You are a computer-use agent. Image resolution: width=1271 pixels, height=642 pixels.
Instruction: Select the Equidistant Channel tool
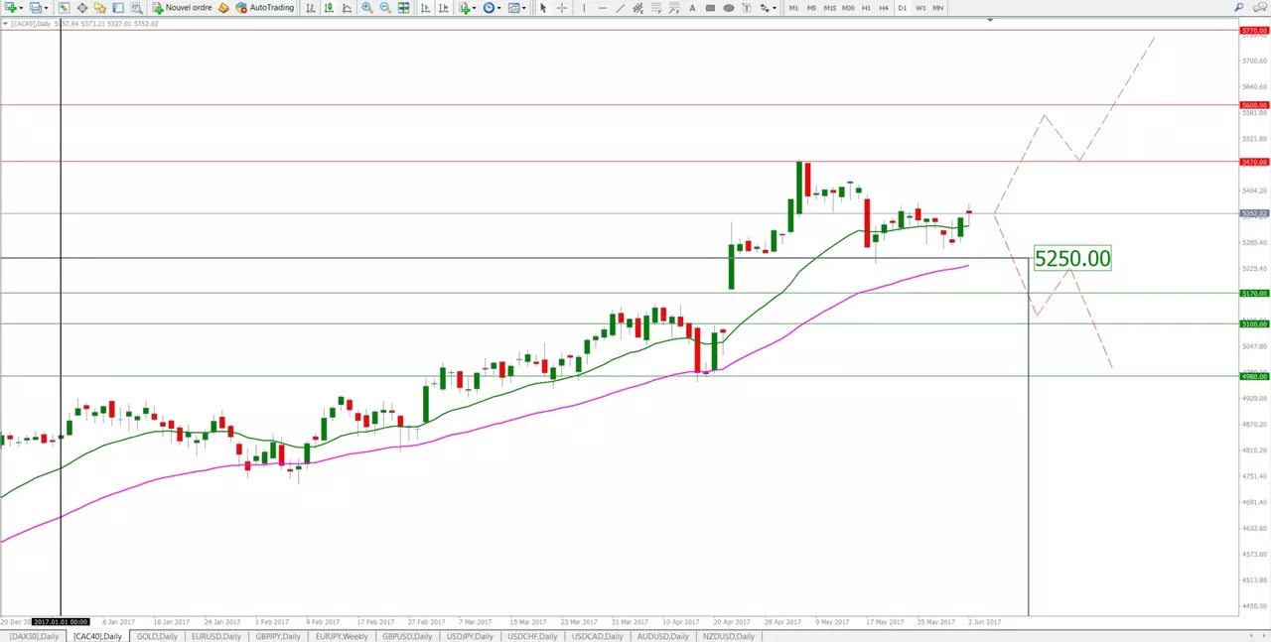(x=638, y=8)
